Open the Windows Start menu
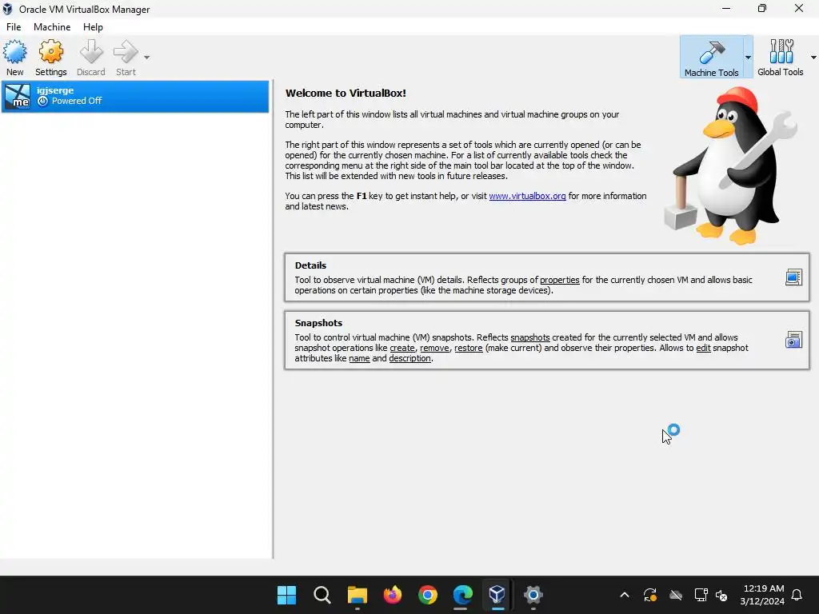 287,595
